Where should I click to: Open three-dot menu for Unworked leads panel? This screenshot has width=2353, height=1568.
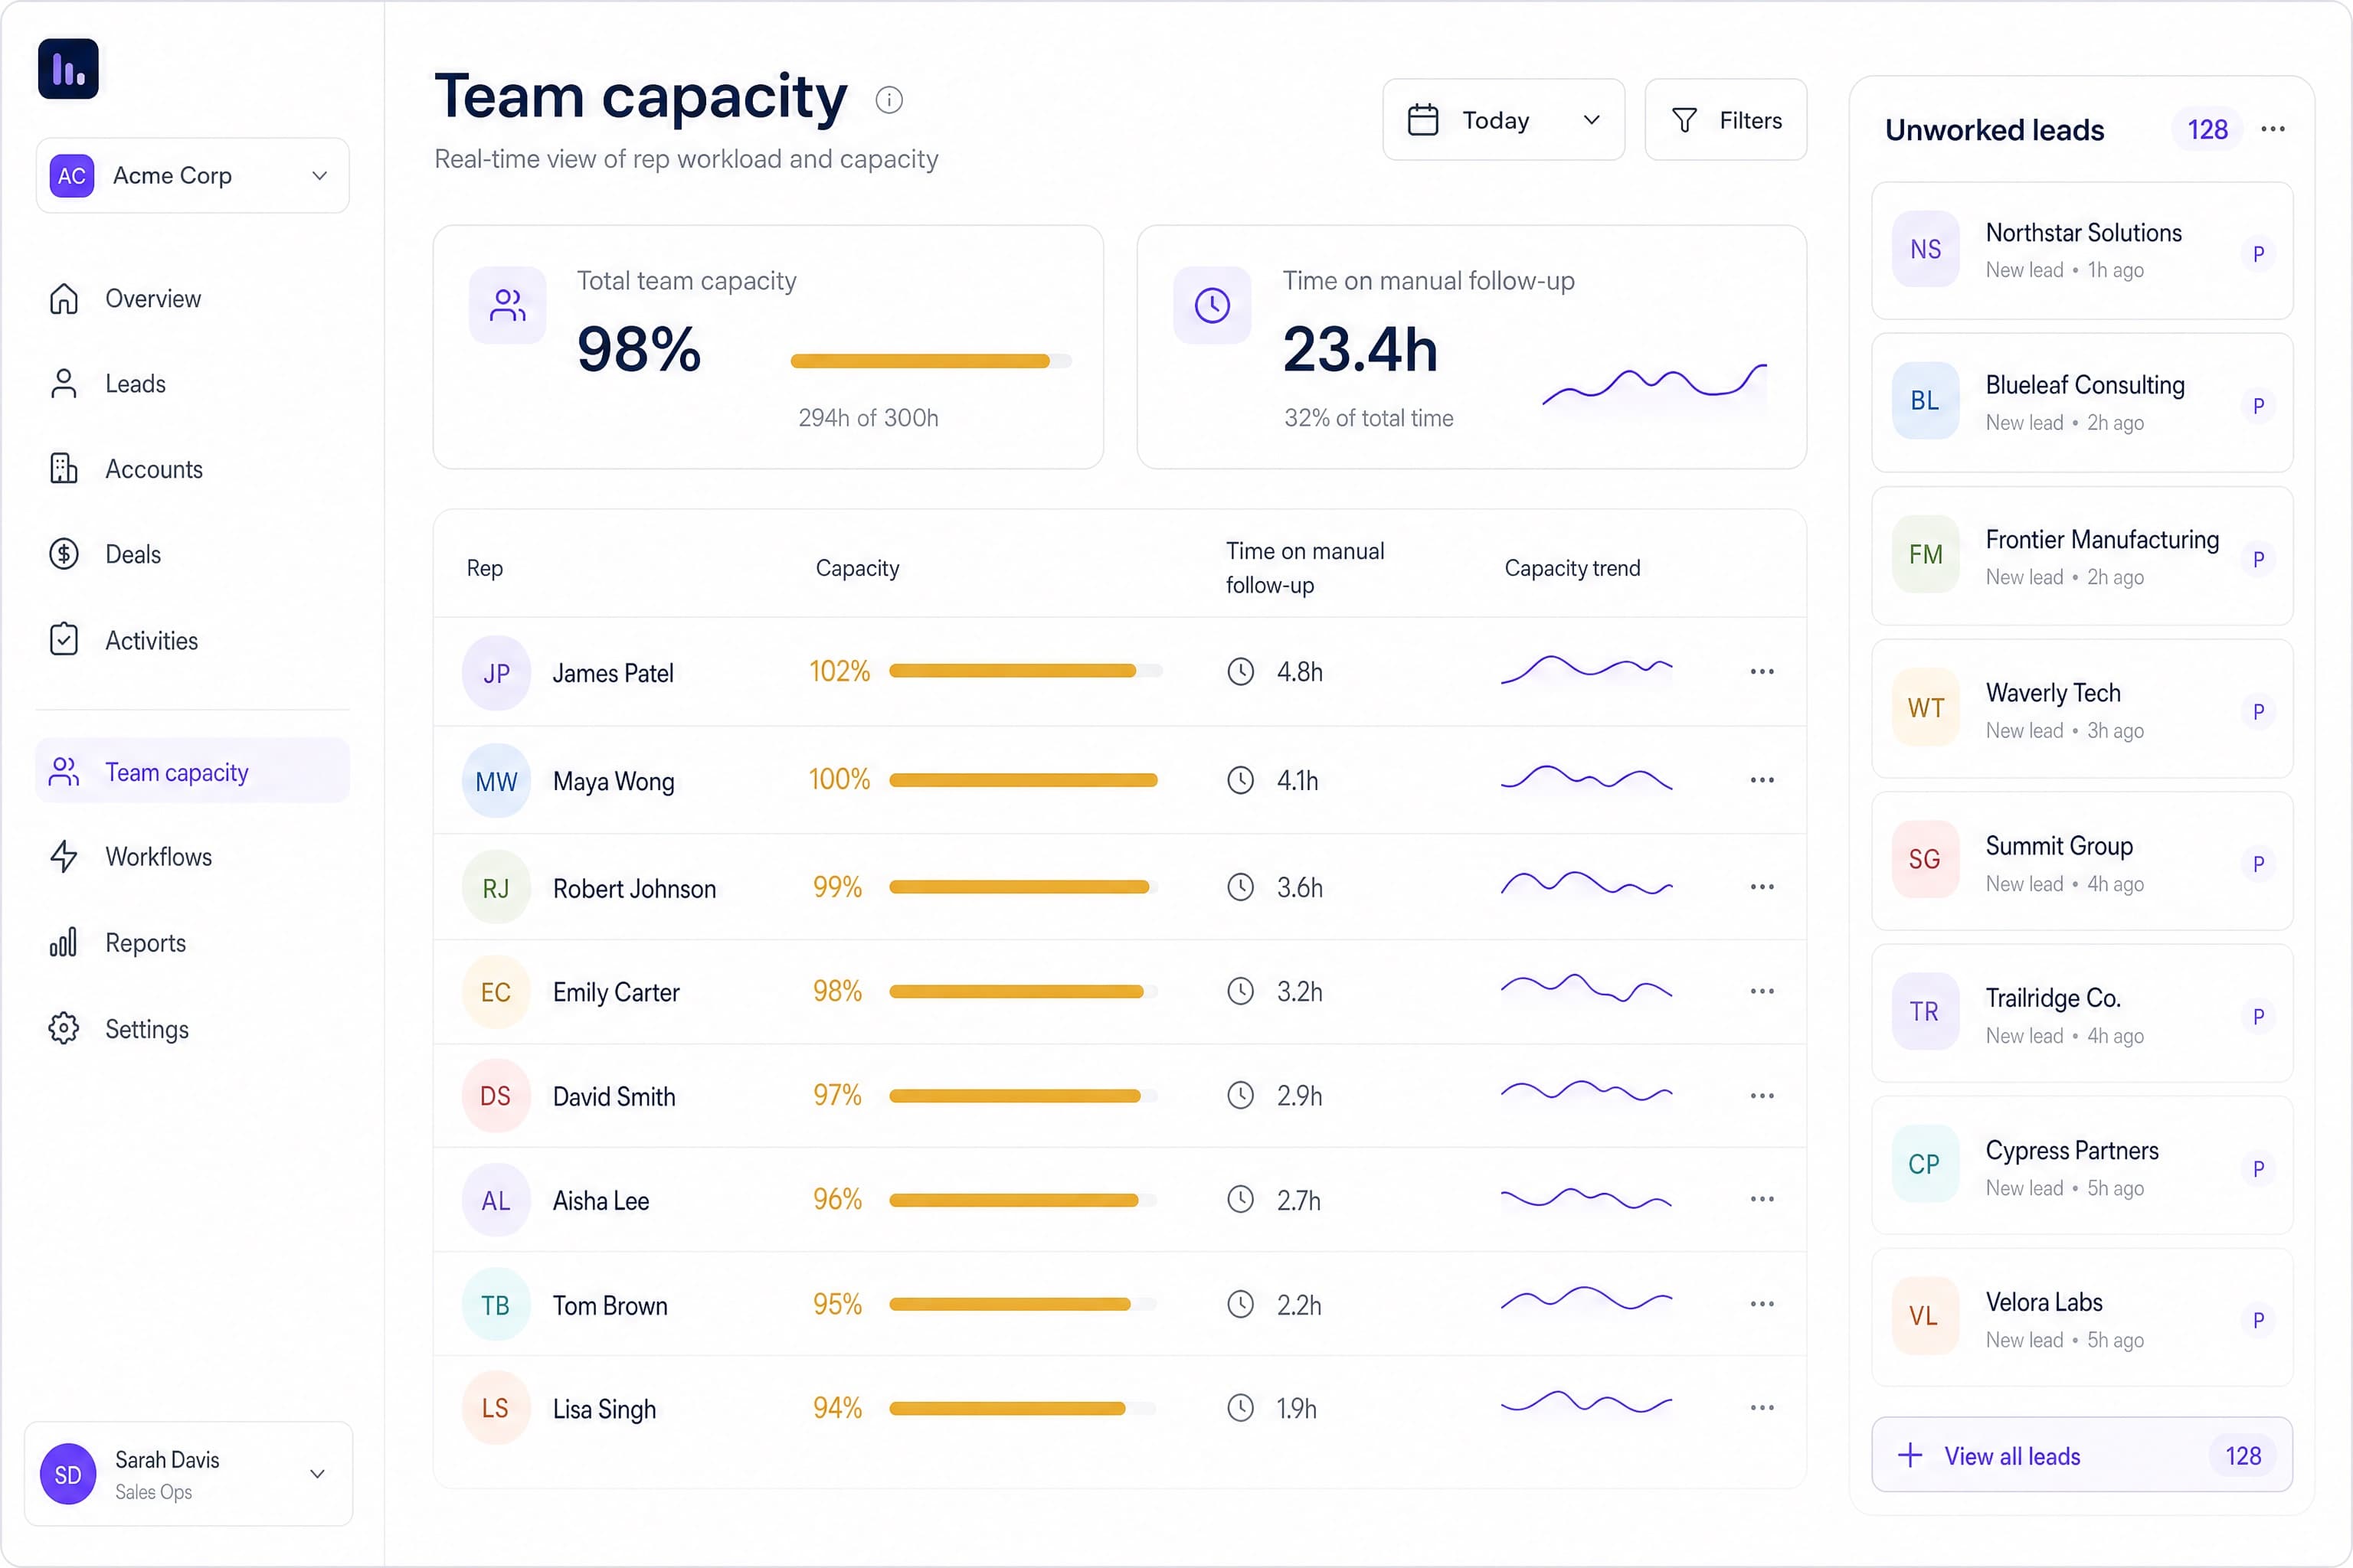[2272, 129]
